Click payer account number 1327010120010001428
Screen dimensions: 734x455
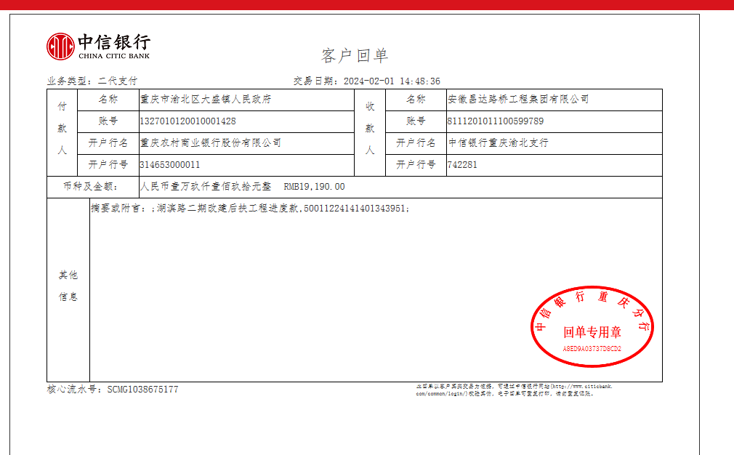(x=187, y=121)
